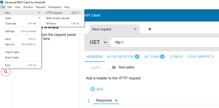Close the Response panel
This screenshot has width=219, height=108.
pyautogui.click(x=116, y=100)
